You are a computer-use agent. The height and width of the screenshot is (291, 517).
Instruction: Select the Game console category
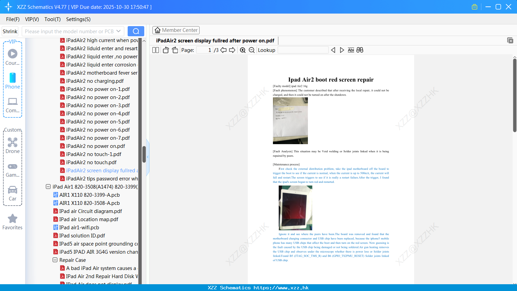point(13,170)
